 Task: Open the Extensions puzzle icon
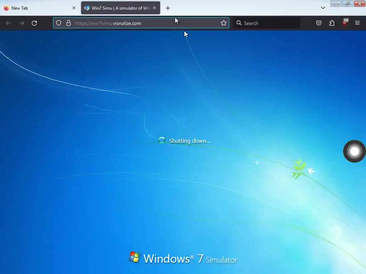click(332, 23)
